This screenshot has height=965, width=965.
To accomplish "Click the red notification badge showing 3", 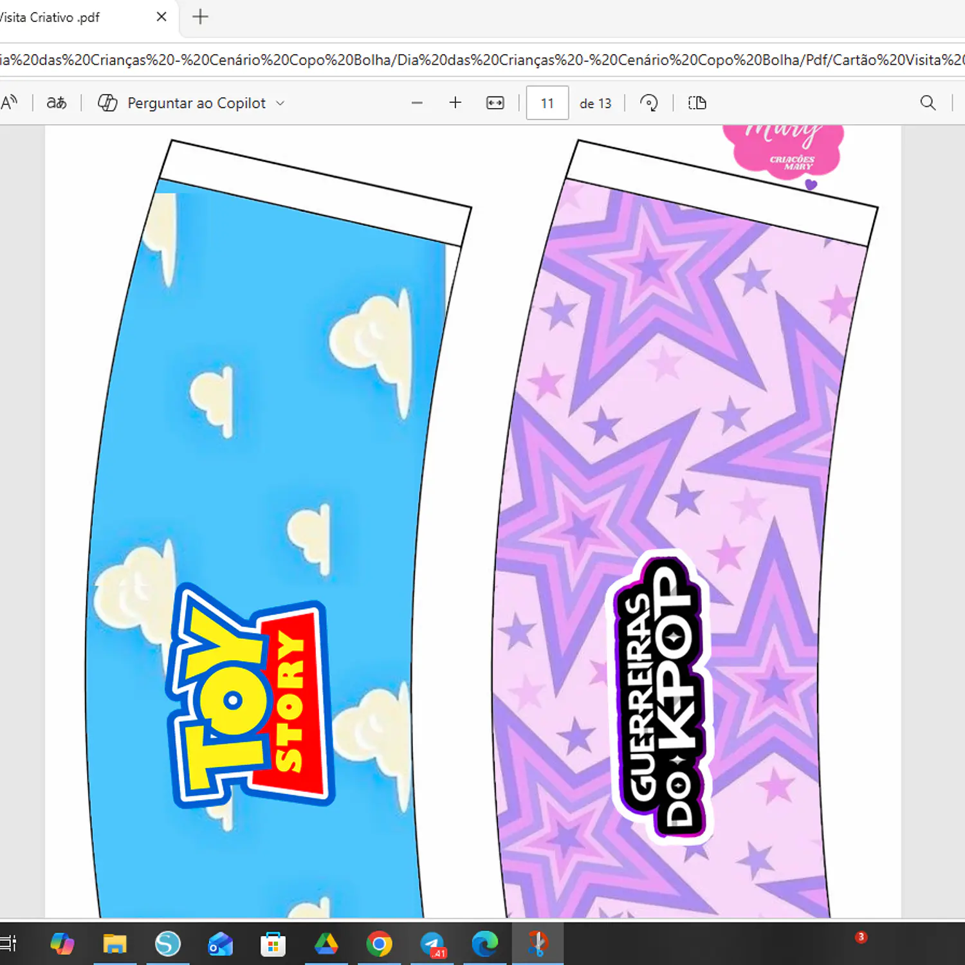I will pos(861,937).
